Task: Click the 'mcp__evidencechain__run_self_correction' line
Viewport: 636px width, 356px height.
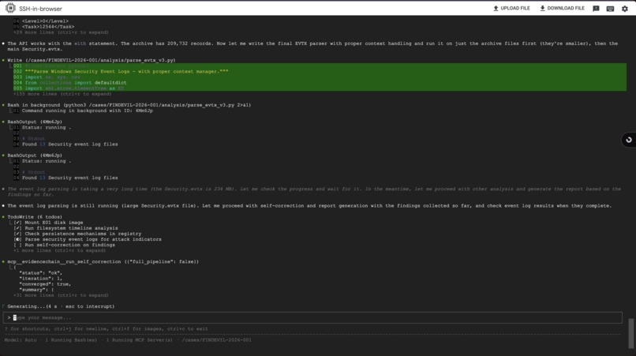Action: pos(103,262)
